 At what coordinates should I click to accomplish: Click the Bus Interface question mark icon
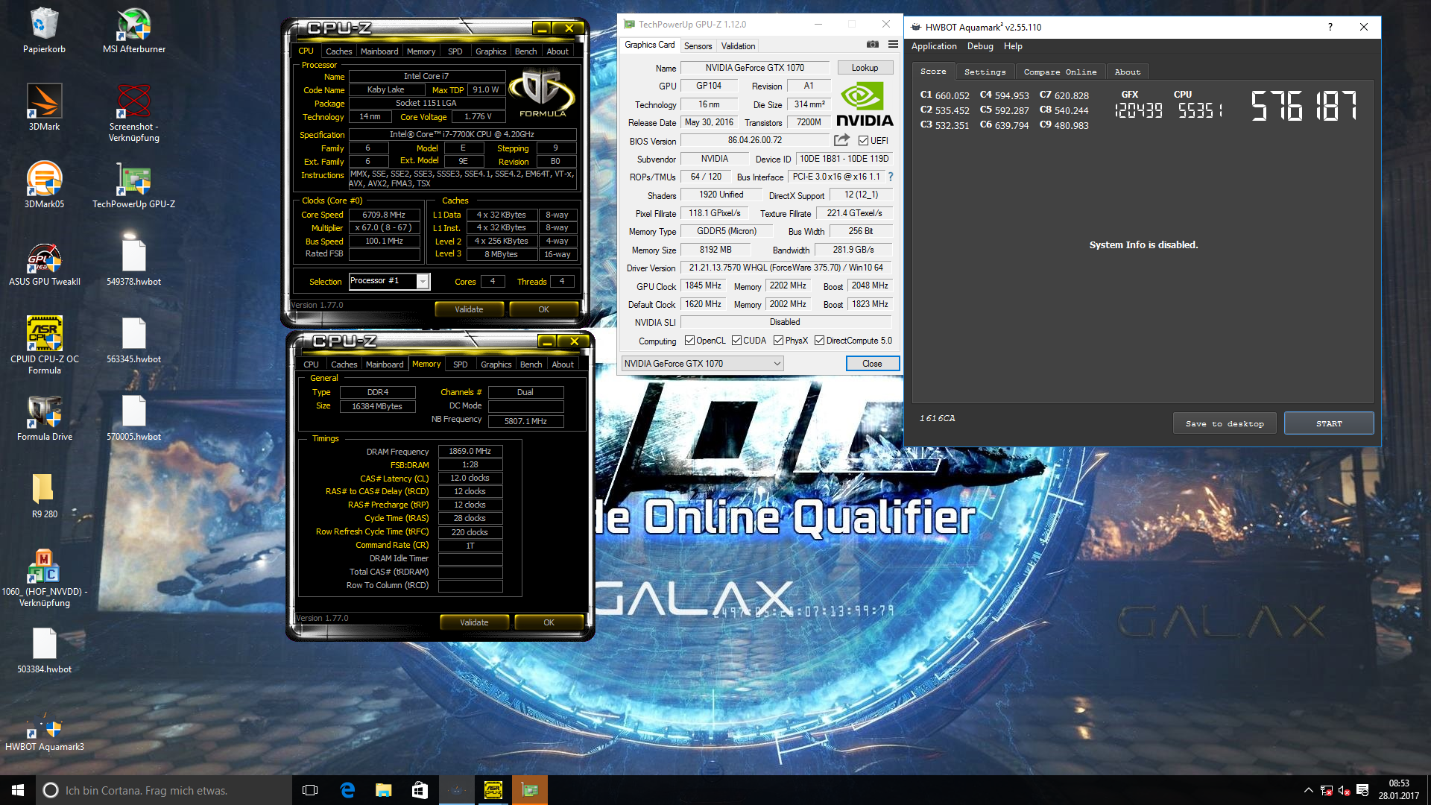tap(890, 177)
